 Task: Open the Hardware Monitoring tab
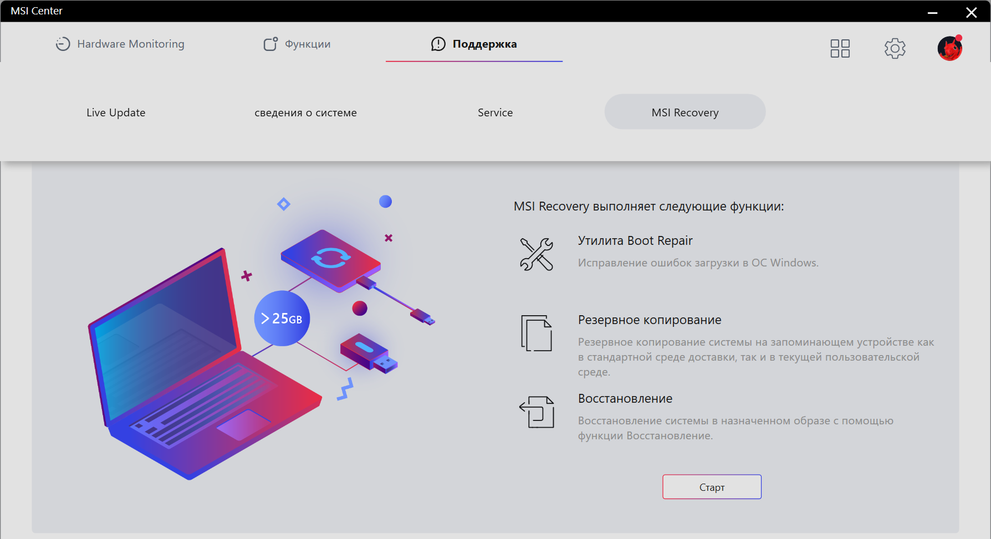(x=120, y=44)
